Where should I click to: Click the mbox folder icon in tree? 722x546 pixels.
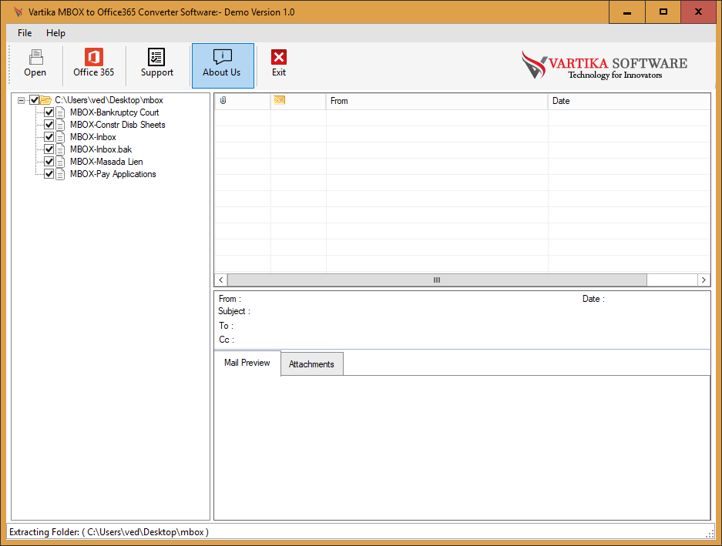click(x=45, y=100)
